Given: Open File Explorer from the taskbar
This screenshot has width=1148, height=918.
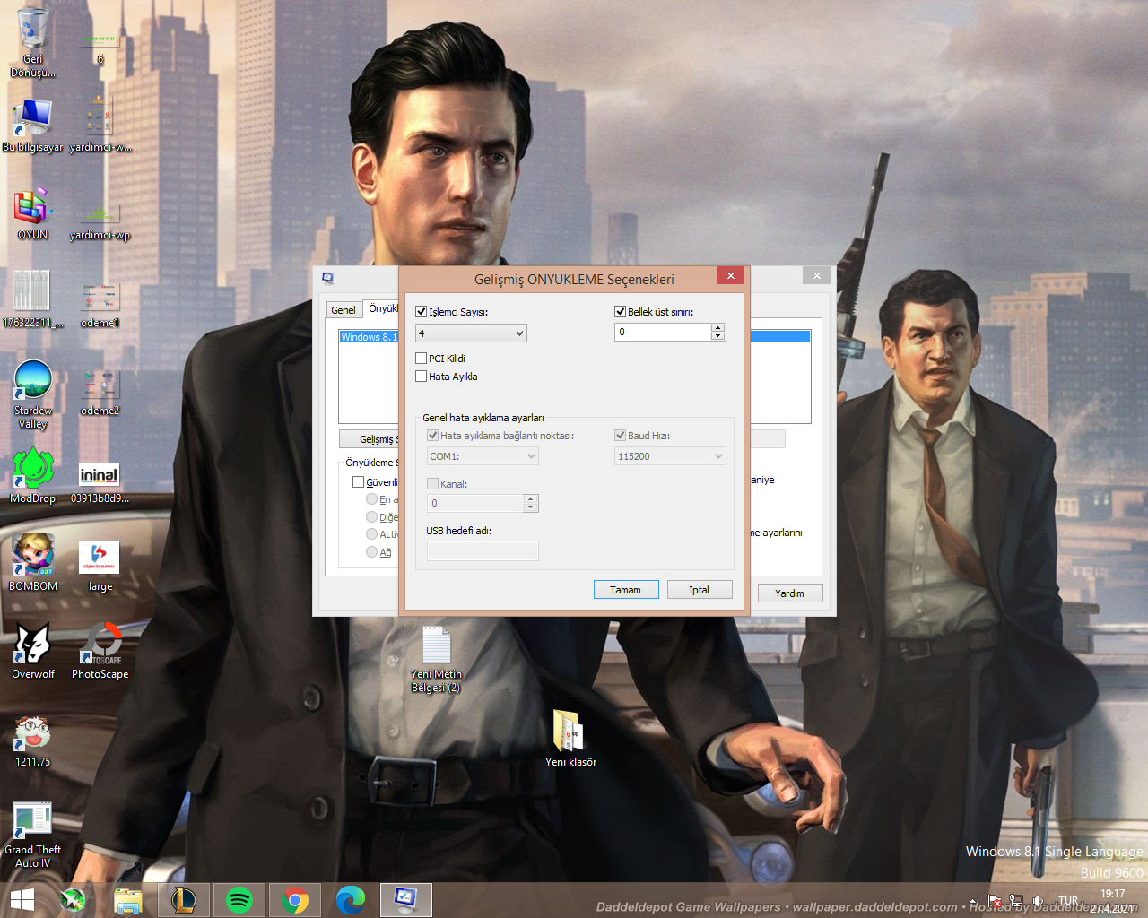Looking at the screenshot, I should (128, 900).
